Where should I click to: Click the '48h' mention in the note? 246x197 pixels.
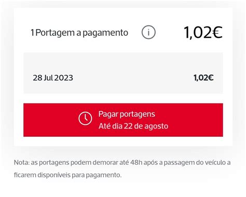click(x=136, y=163)
